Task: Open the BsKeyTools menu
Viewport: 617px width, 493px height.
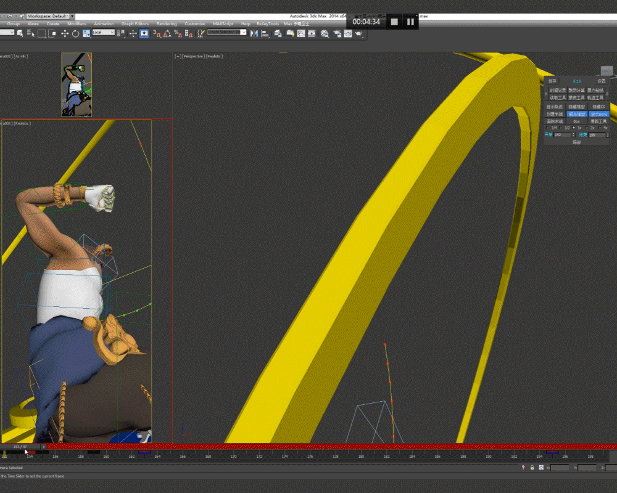Action: pyautogui.click(x=268, y=23)
